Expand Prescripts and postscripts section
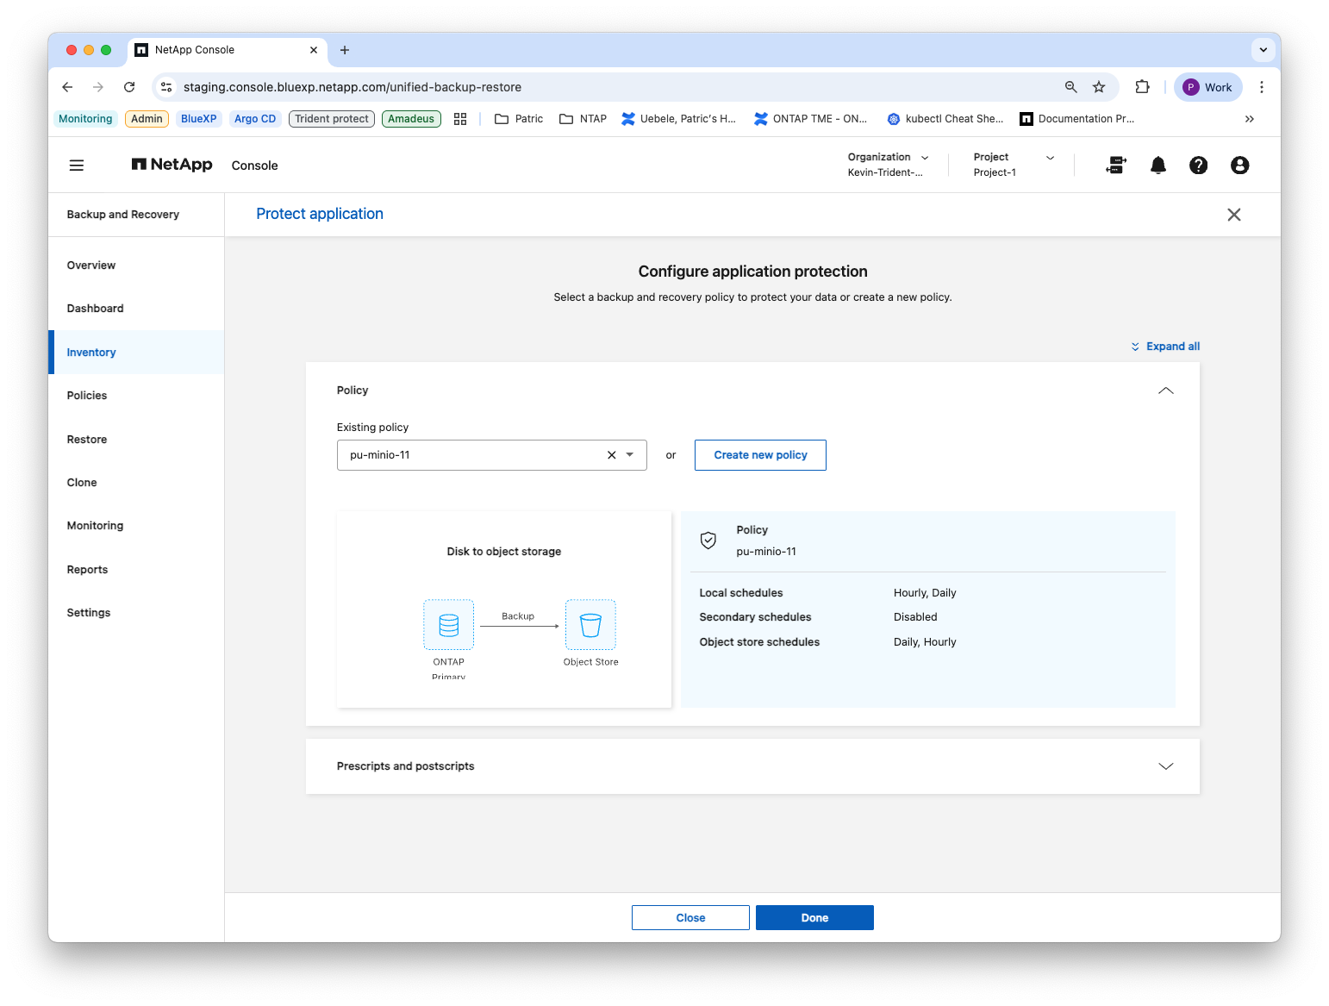The image size is (1329, 1006). (x=1165, y=766)
